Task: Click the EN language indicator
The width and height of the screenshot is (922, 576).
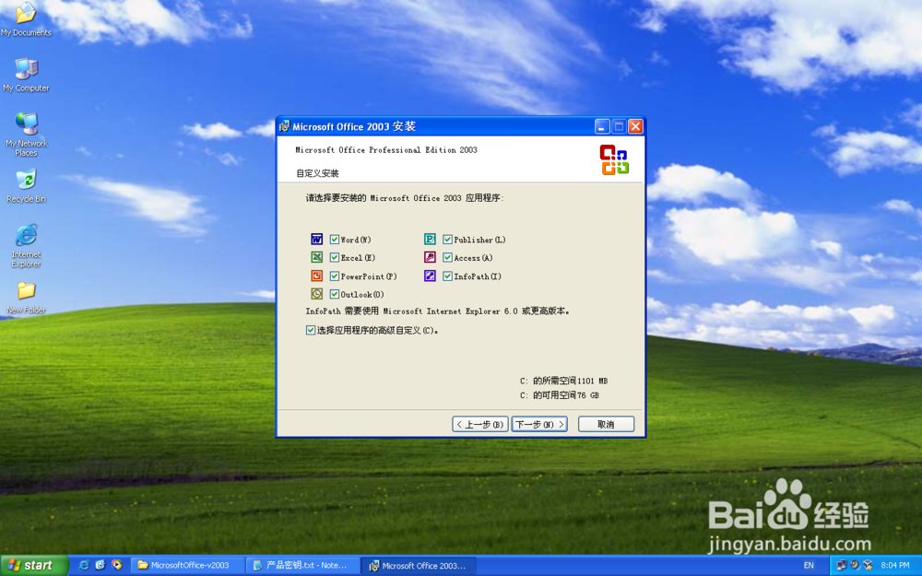Action: 810,566
